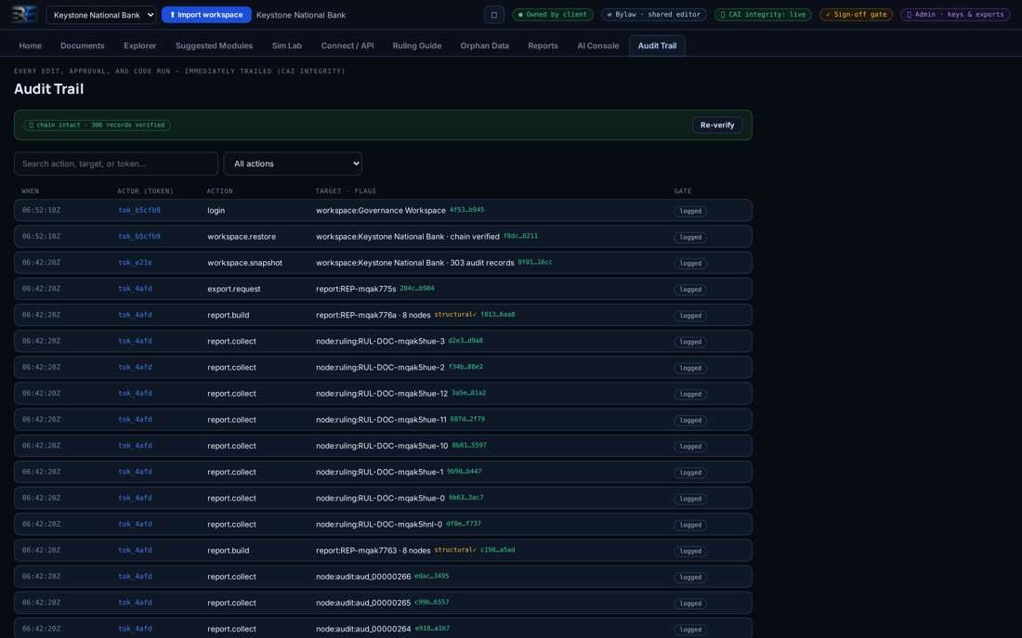1022x638 pixels.
Task: Open the Keystone National Bank workspace dropdown
Action: click(101, 14)
